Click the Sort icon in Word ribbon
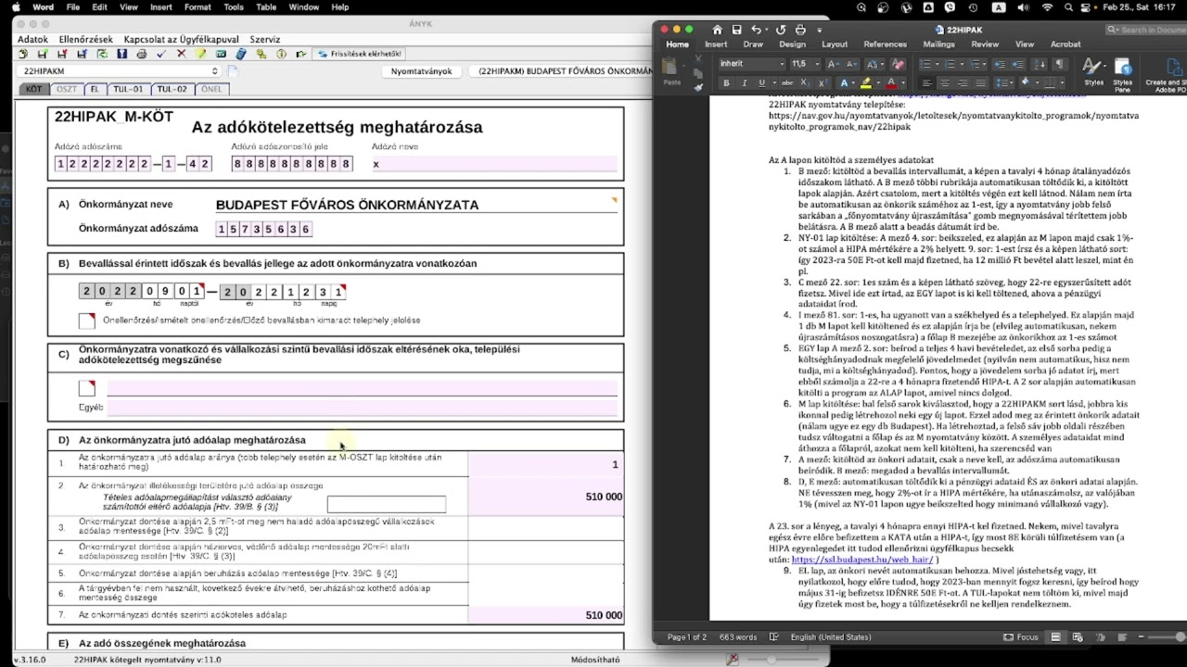Viewport: 1187px width, 667px height. click(x=1039, y=64)
